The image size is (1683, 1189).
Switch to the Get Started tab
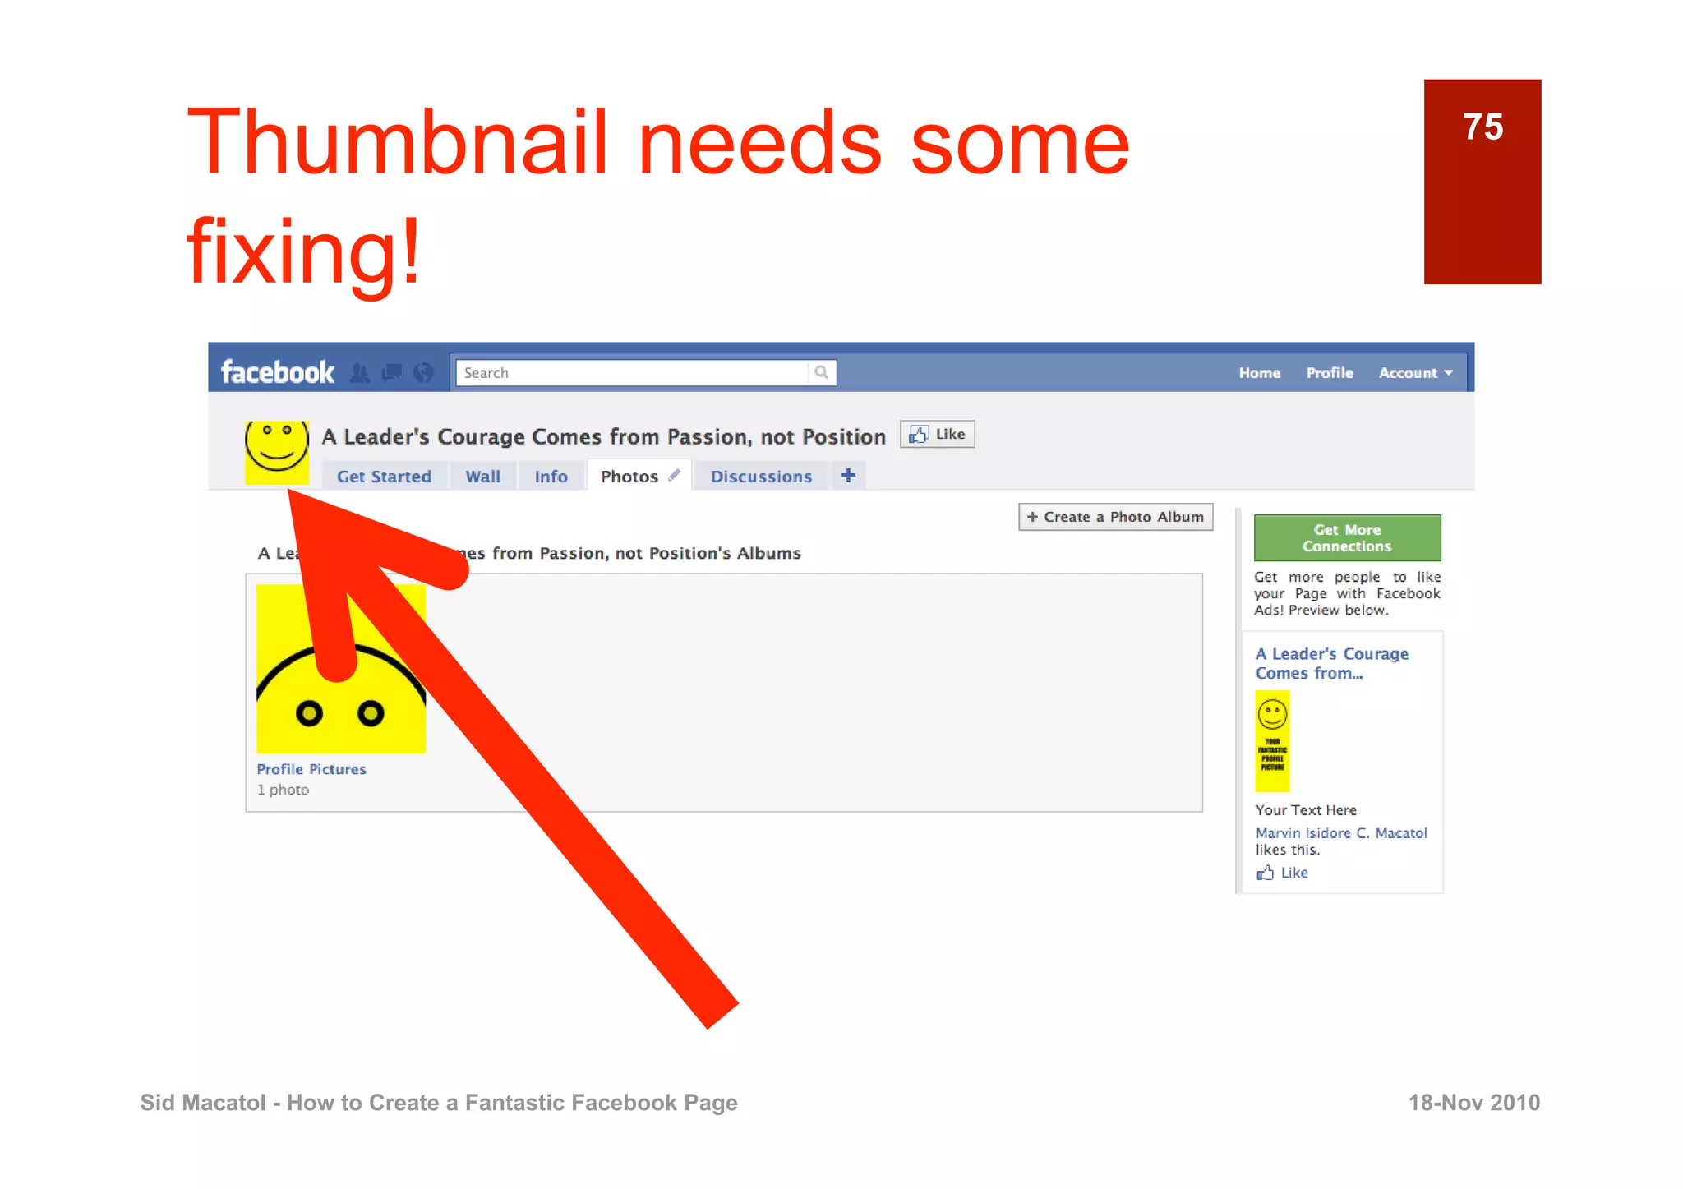[x=384, y=477]
